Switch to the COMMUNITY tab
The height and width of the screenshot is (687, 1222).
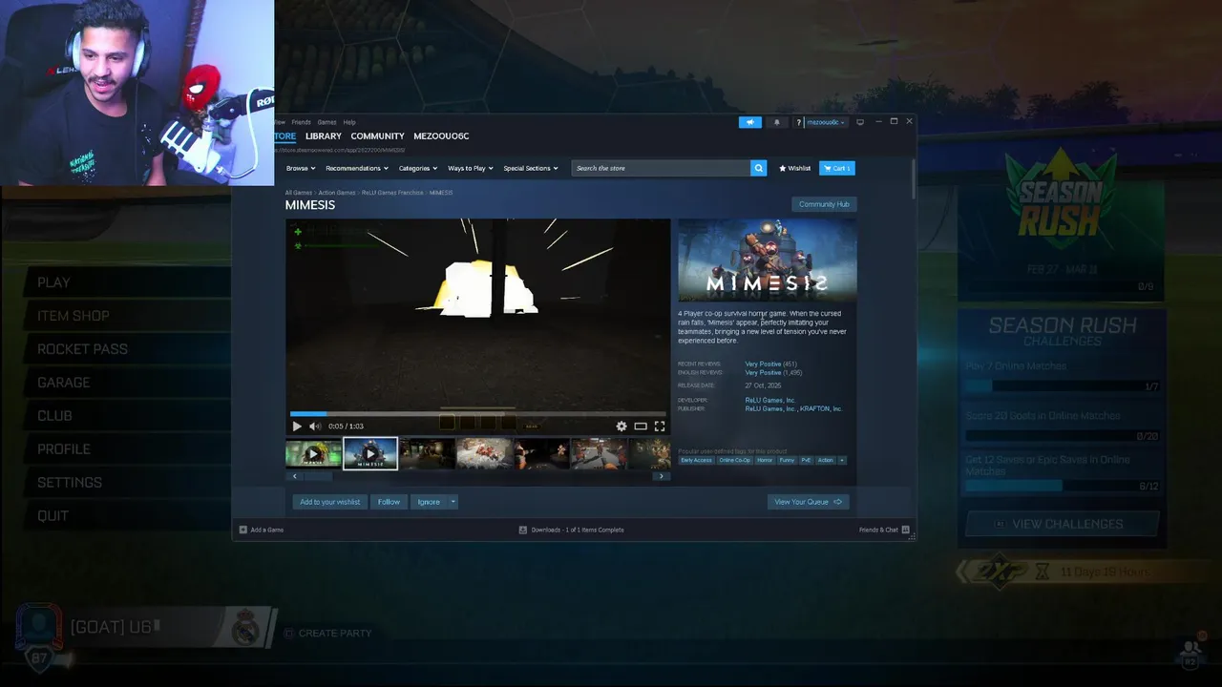[x=377, y=136]
